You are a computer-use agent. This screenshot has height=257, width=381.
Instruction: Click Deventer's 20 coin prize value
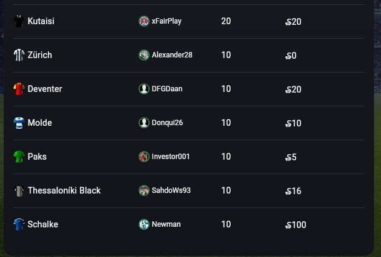[294, 89]
